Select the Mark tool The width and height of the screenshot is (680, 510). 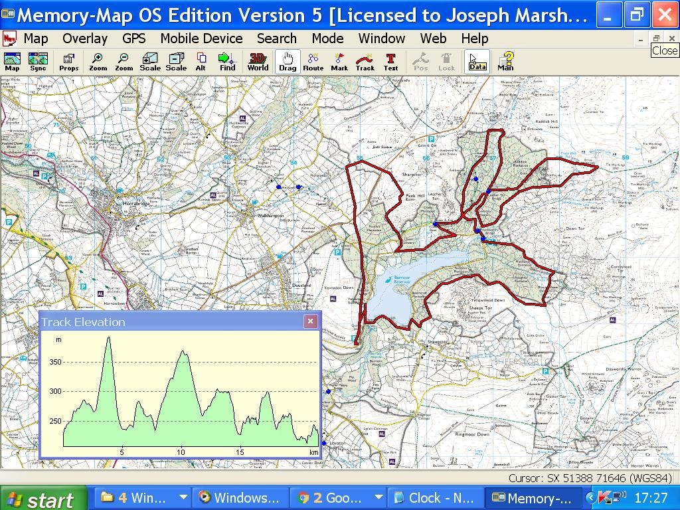pyautogui.click(x=339, y=62)
